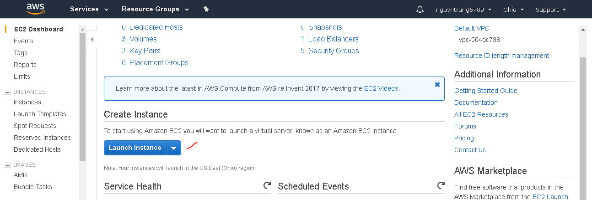592x200 pixels.
Task: Refresh the Service Health section
Action: click(x=267, y=185)
